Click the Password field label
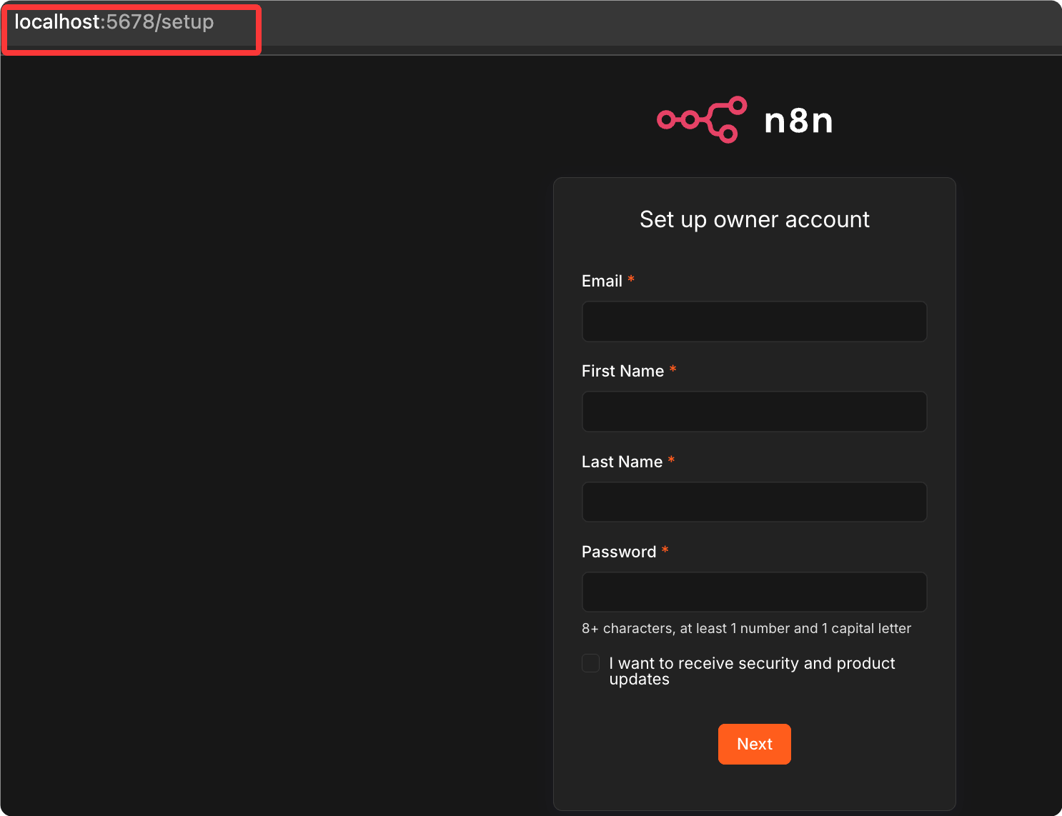 [x=619, y=552]
